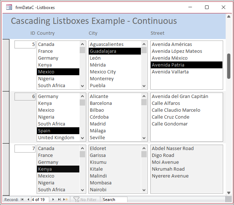Screen dimensions: 234x205
Task: Click the main vertical scrollbar thumb
Action: coord(229,66)
